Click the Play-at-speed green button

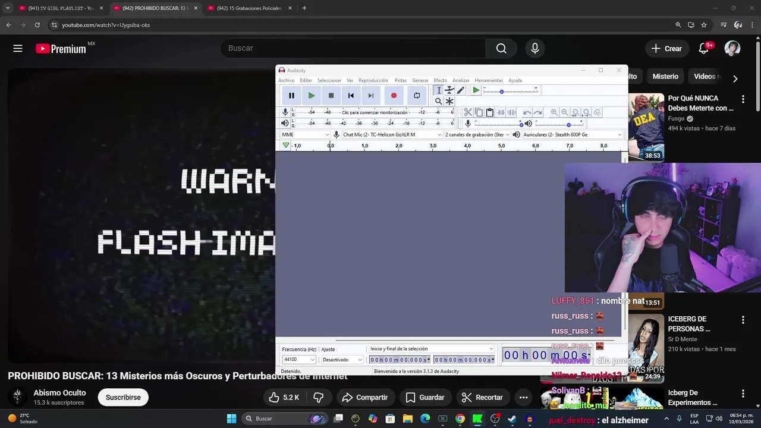click(476, 90)
